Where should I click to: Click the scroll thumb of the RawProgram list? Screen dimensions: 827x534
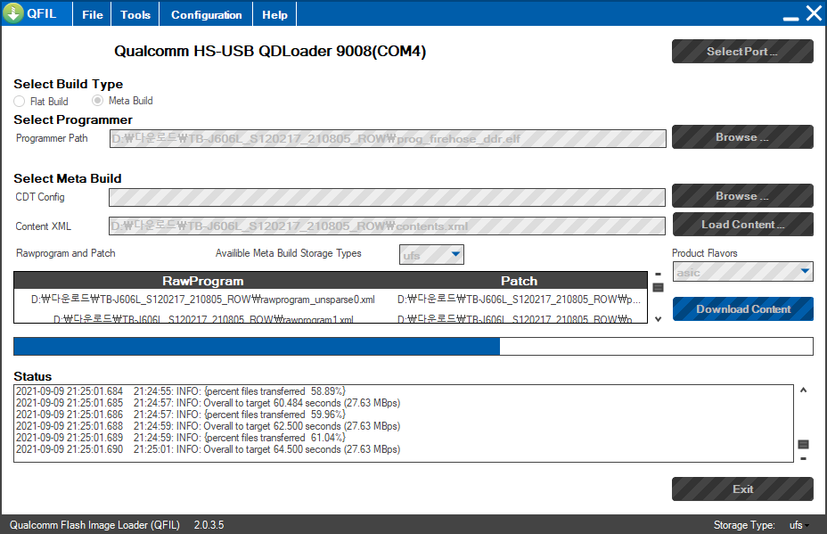(658, 288)
